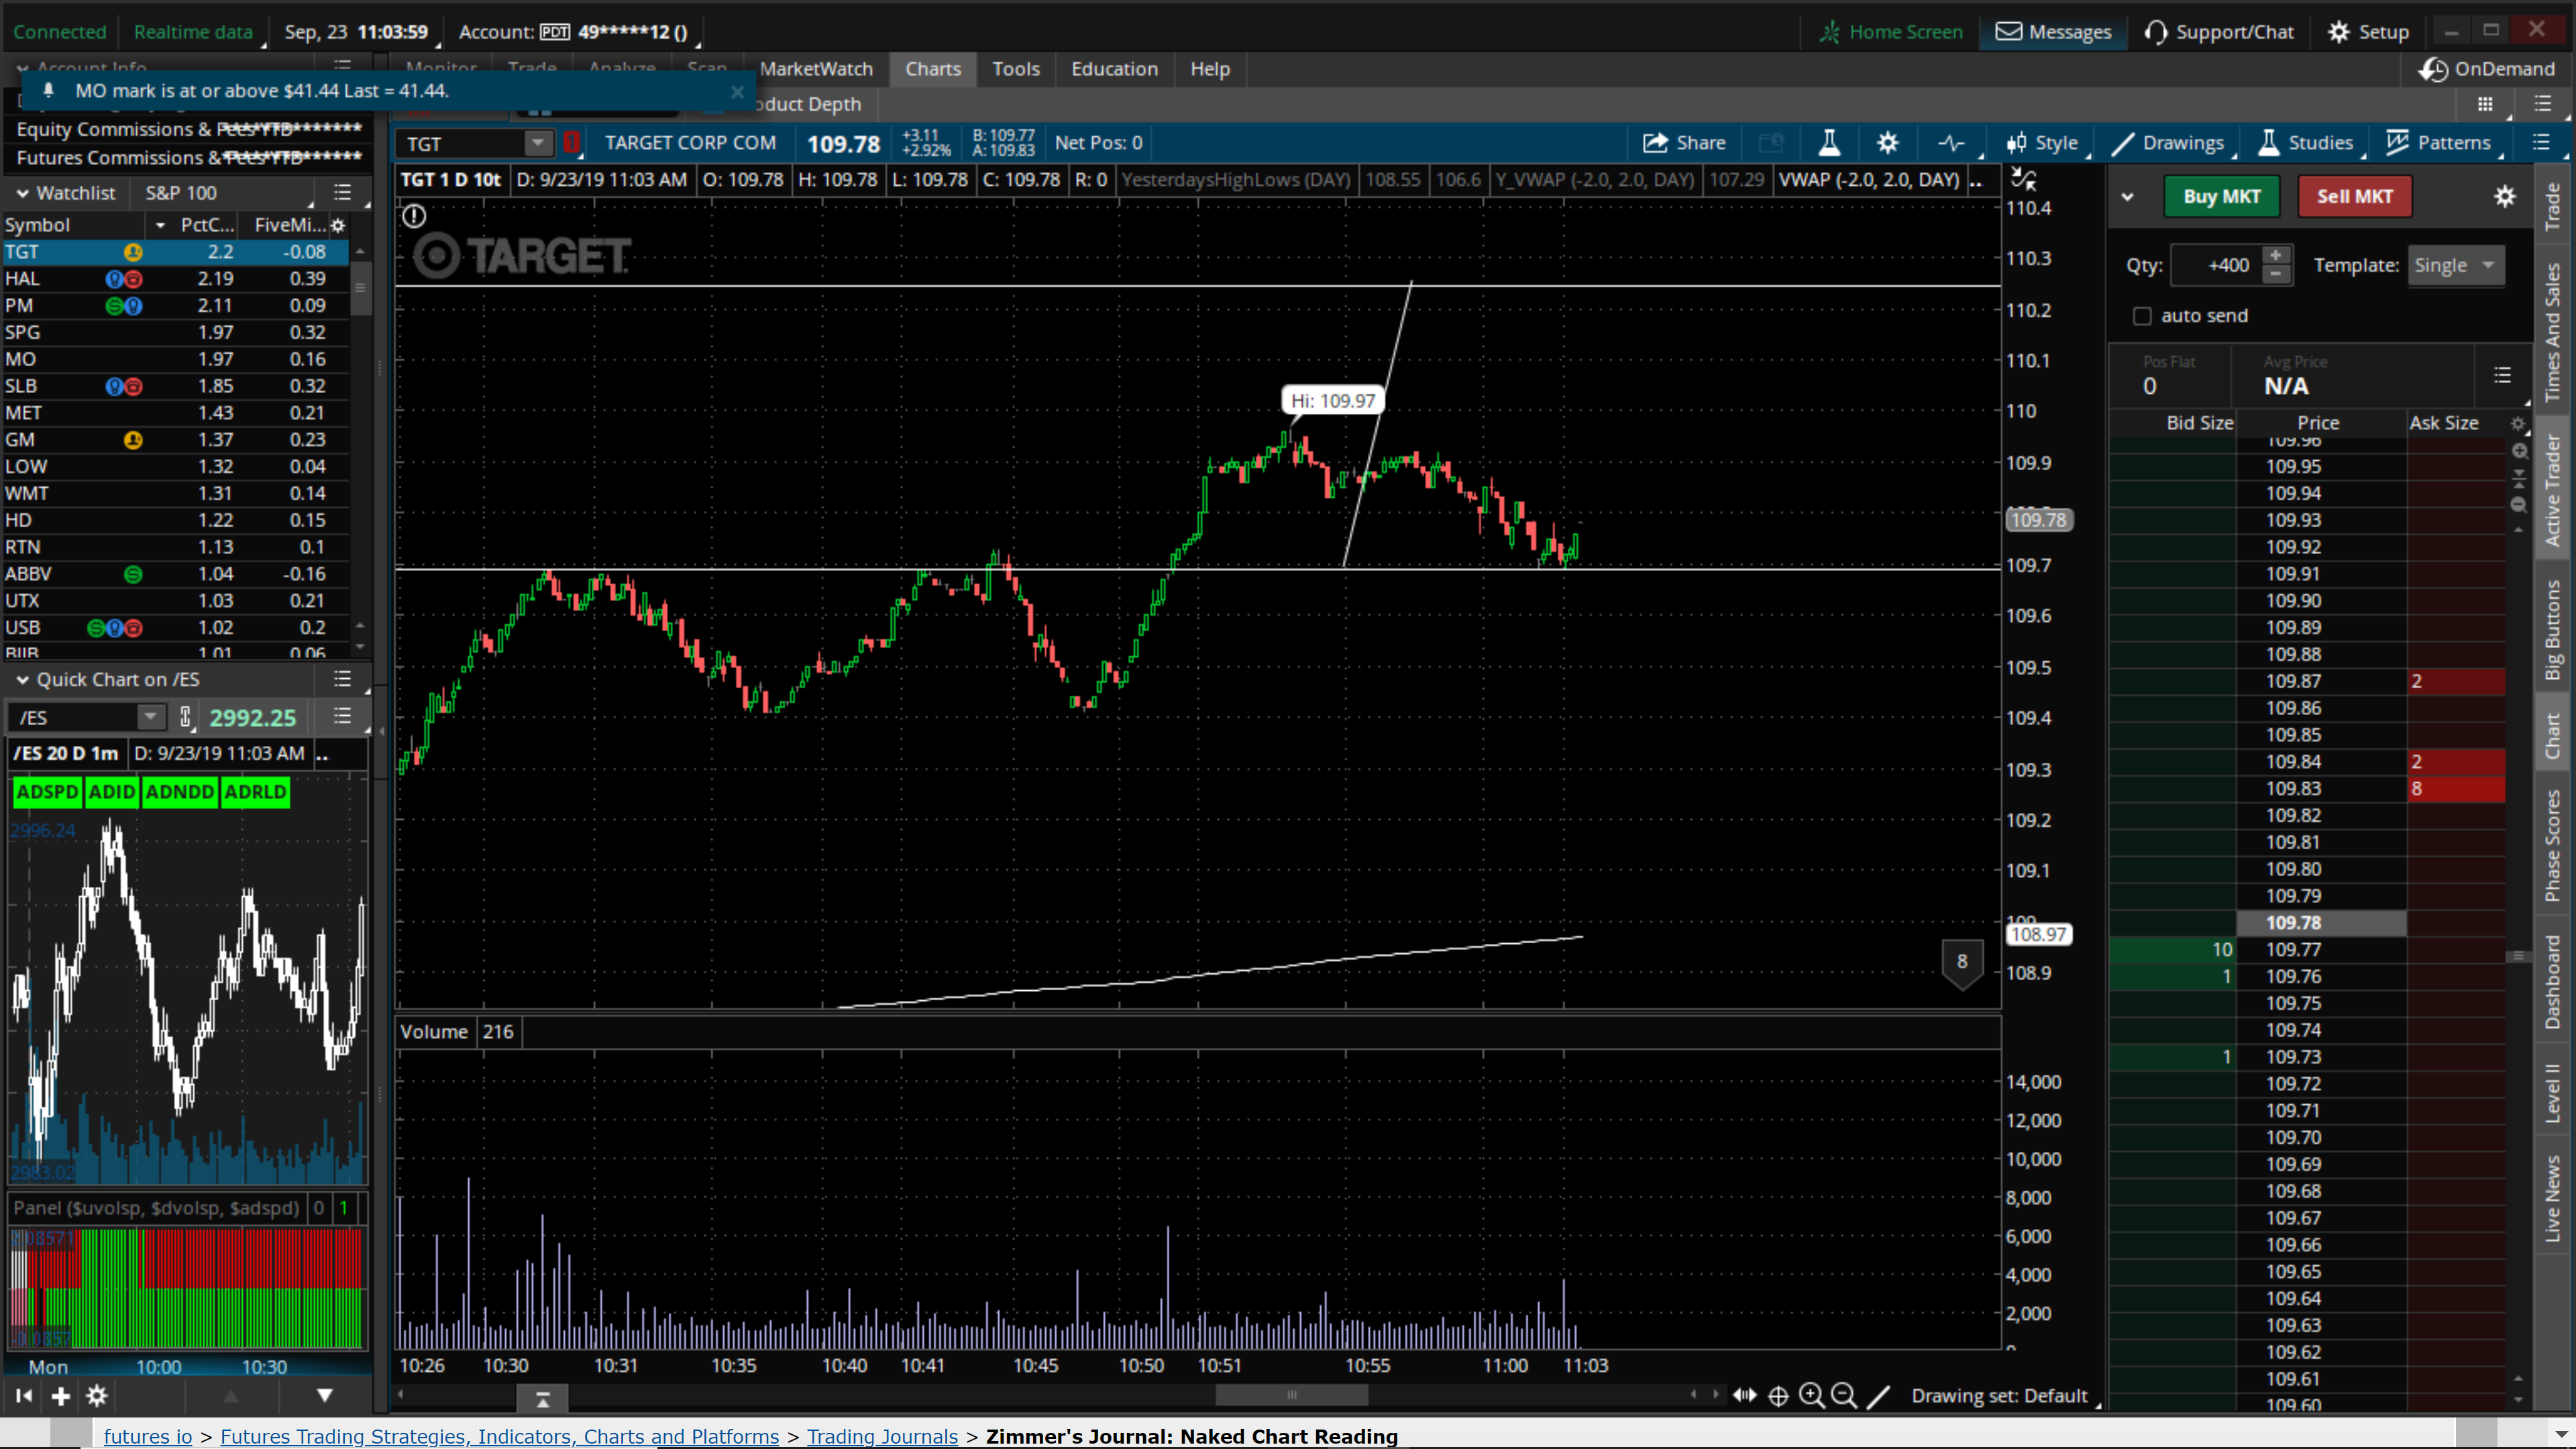Screen dimensions: 2576x1449
Task: Click the S&P 100 watchlist name
Action: coord(181,193)
